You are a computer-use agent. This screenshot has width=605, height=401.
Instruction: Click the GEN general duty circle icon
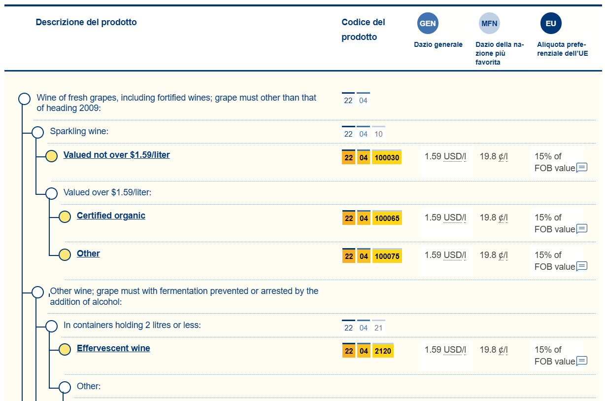[428, 24]
